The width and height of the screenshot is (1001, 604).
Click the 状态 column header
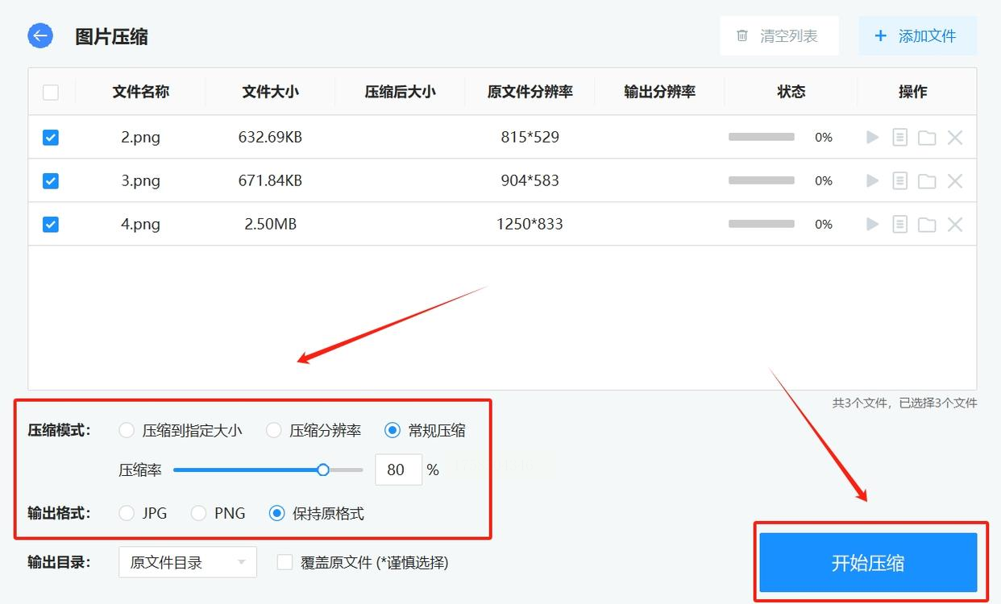point(791,92)
